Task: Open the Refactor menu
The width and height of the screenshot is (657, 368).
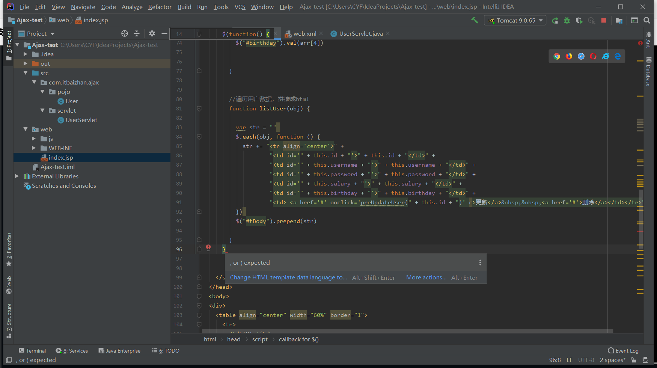Action: 160,7
